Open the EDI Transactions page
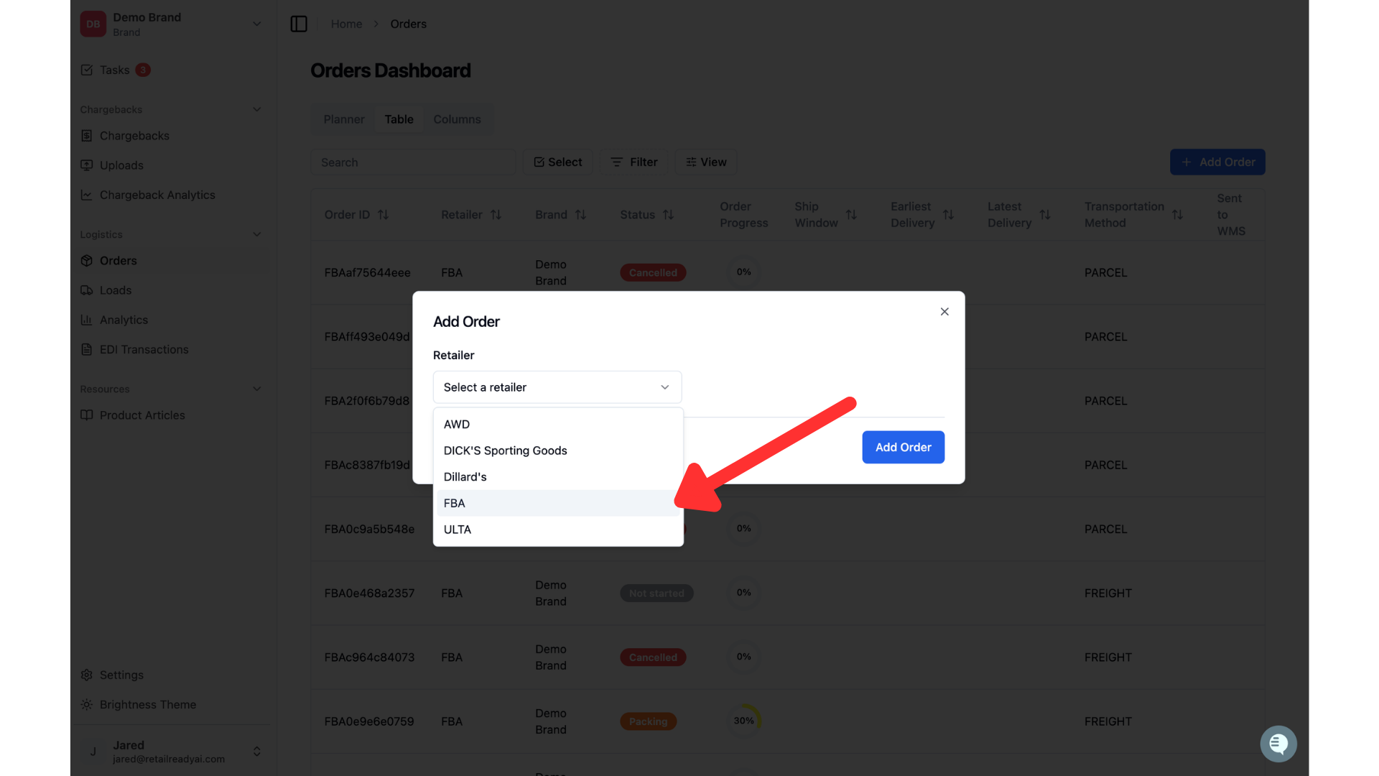1379x776 pixels. tap(144, 349)
